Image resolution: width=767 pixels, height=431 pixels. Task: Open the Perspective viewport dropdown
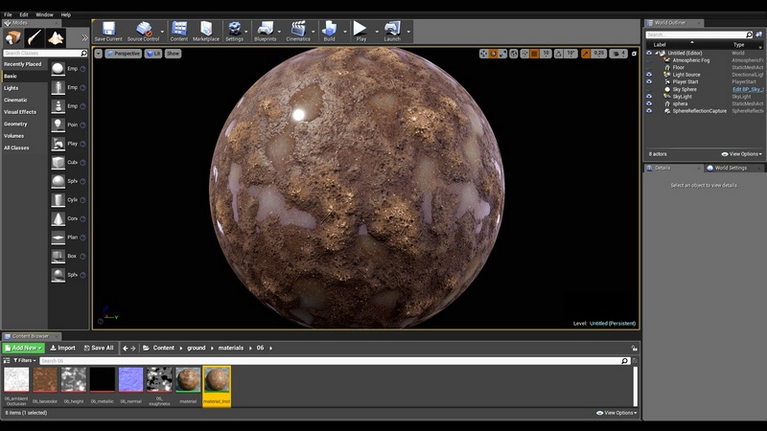click(122, 54)
